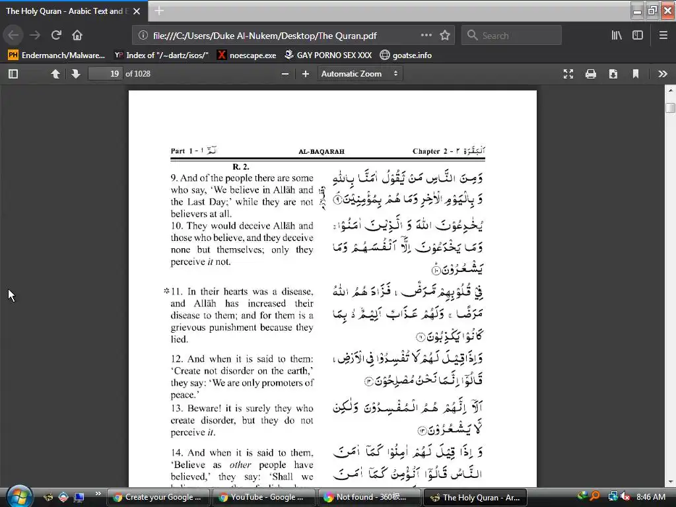Click the orange search tray icon

(595, 497)
